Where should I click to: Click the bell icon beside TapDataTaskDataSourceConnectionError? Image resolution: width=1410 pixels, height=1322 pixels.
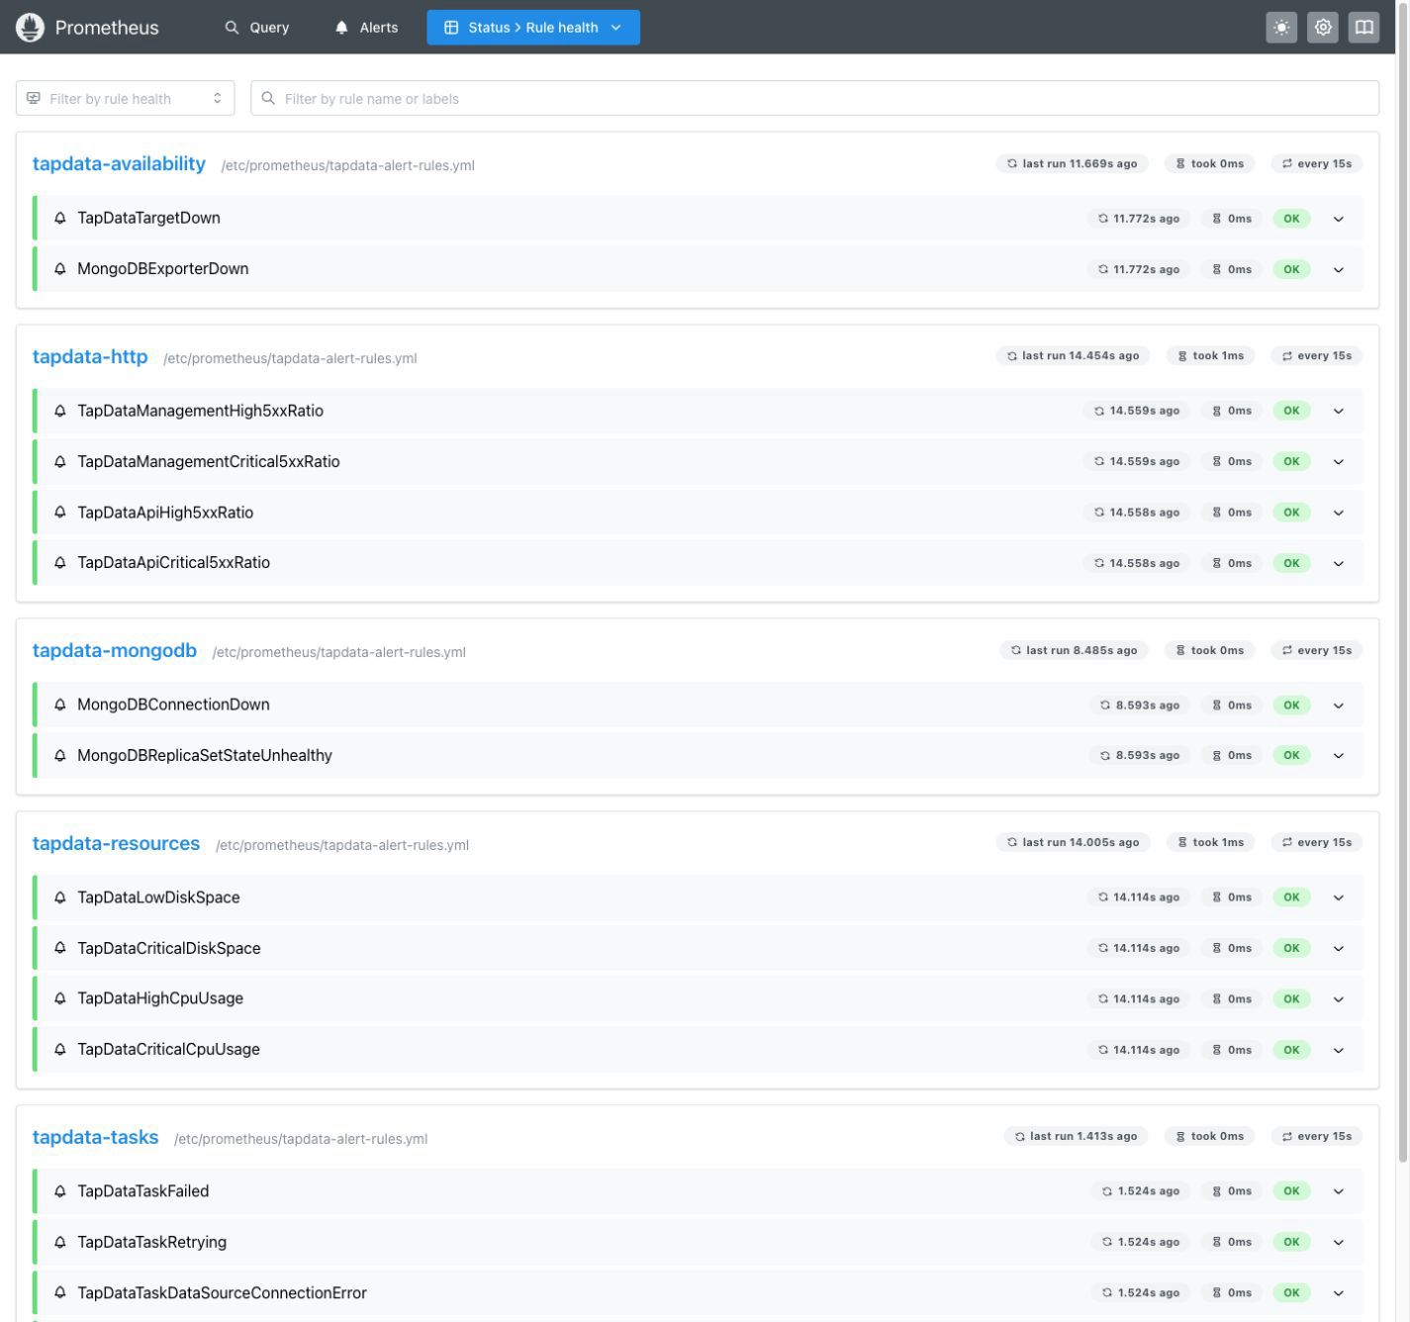pyautogui.click(x=60, y=1292)
